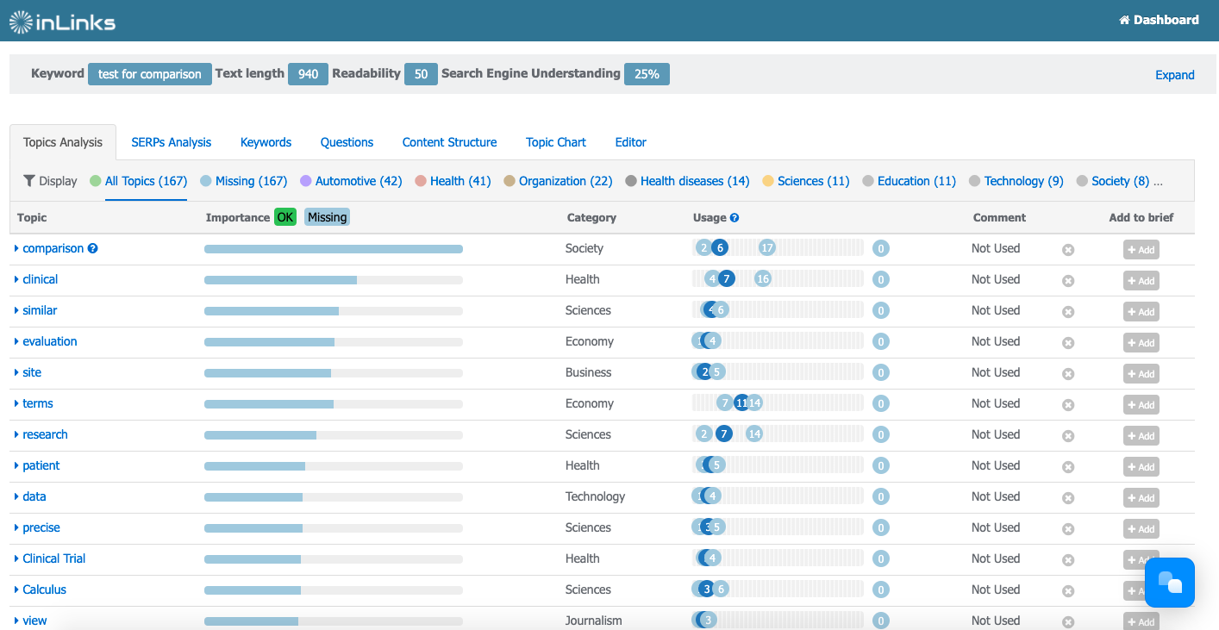Viewport: 1219px width, 630px height.
Task: Click the importance bar for patient
Action: click(x=334, y=466)
